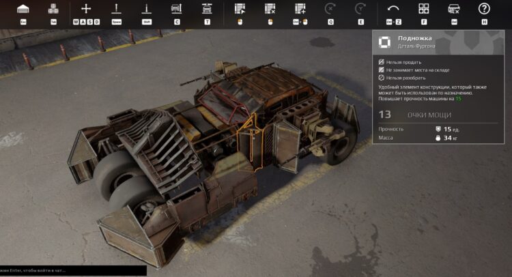Click the Подножка part icon in info panel
512x277 pixels.
pos(385,44)
